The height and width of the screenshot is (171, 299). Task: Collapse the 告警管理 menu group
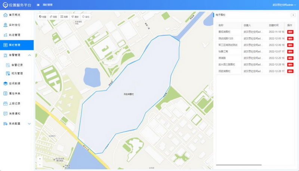[30, 55]
